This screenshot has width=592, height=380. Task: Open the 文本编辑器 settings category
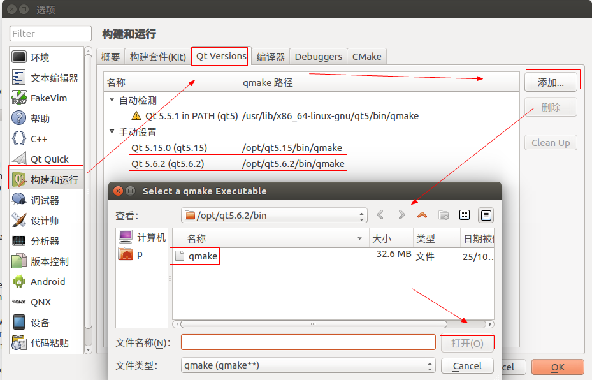click(46, 78)
